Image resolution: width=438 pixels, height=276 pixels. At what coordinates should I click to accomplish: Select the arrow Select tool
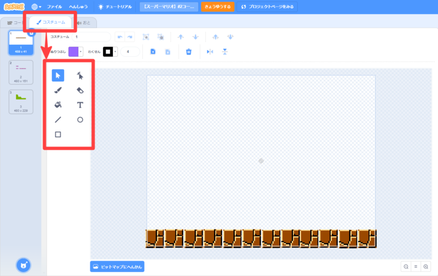[x=58, y=75]
